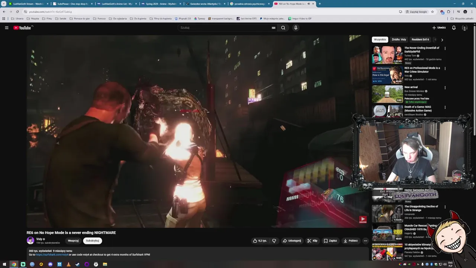The image size is (476, 268).
Task: Launch Steam from the taskbar
Action: [x=77, y=264]
